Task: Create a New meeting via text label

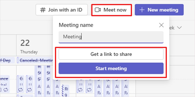Action: coord(163,10)
